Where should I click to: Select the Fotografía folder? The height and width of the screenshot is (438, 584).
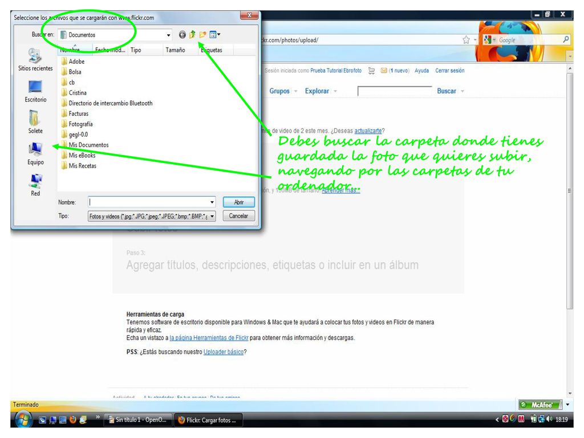[77, 124]
